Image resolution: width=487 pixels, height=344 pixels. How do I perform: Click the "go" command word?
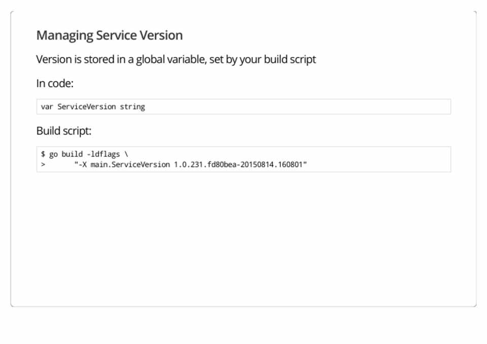click(x=53, y=154)
